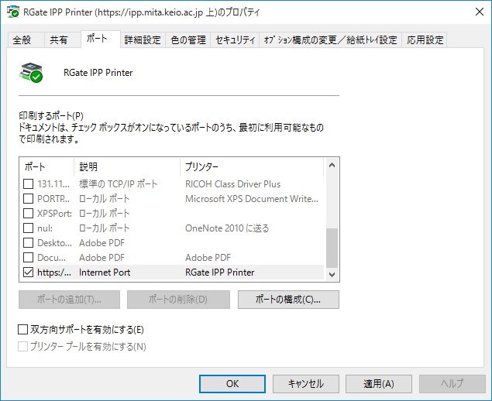Uncheck the https Internet Port checkbox
This screenshot has height=401, width=492.
[29, 272]
